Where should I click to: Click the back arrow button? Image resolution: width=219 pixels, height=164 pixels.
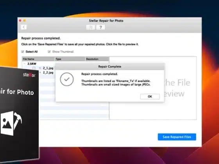tap(24, 27)
